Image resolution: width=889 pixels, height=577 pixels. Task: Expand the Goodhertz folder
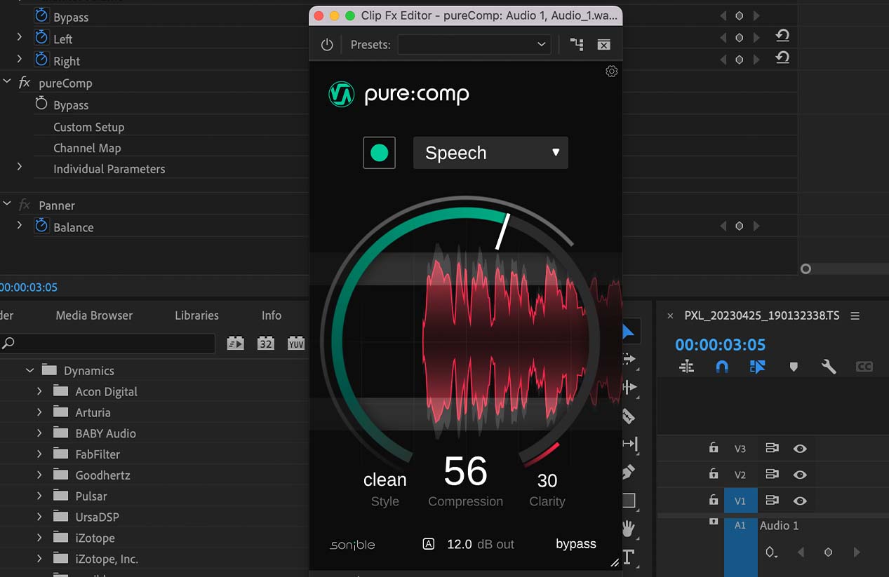pyautogui.click(x=40, y=475)
